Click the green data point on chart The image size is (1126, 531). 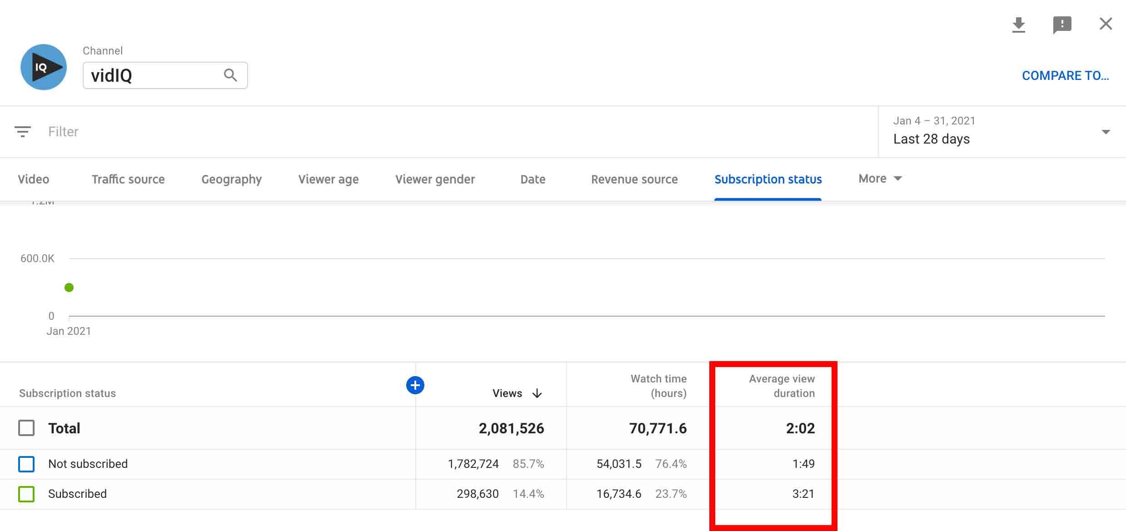pos(69,288)
